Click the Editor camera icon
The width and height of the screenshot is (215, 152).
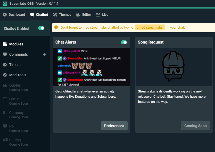(78, 14)
